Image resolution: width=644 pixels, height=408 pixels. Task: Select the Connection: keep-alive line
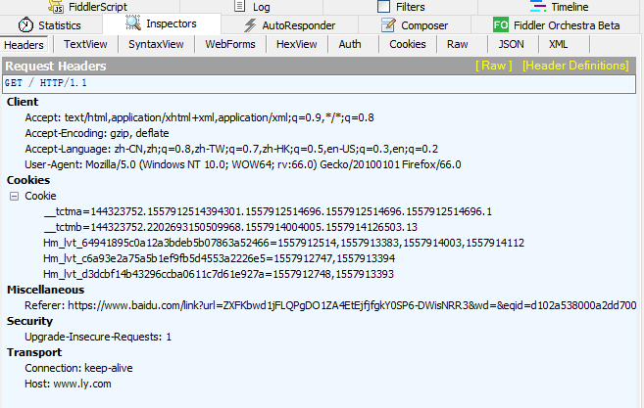tap(78, 368)
